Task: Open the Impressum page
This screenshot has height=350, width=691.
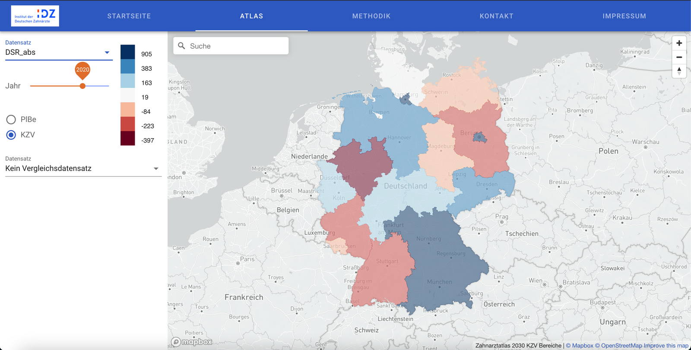Action: coord(624,16)
